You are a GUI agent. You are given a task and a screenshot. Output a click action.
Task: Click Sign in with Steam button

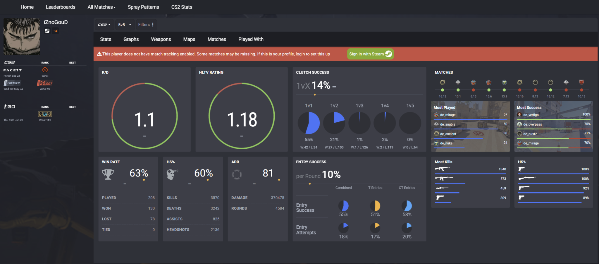tap(370, 54)
